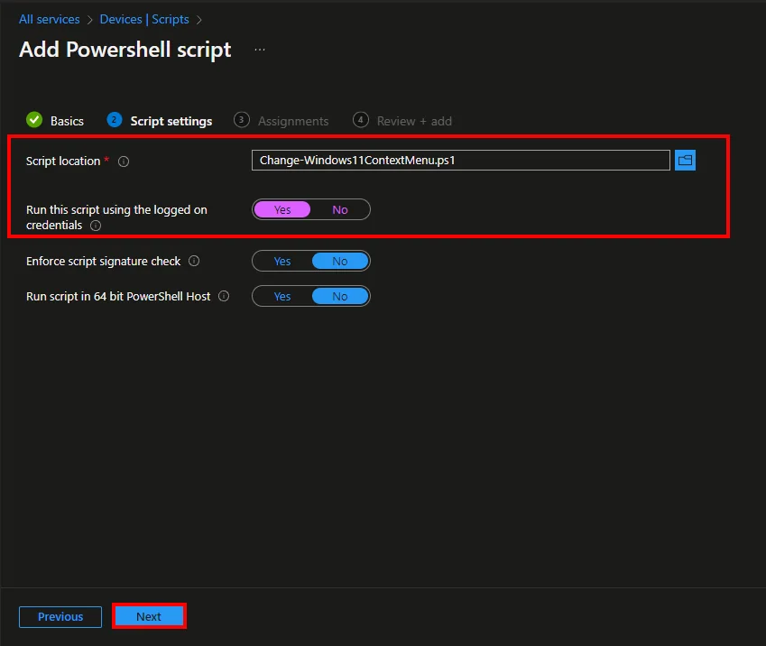The height and width of the screenshot is (646, 766).
Task: Click the Next button
Action: (x=149, y=617)
